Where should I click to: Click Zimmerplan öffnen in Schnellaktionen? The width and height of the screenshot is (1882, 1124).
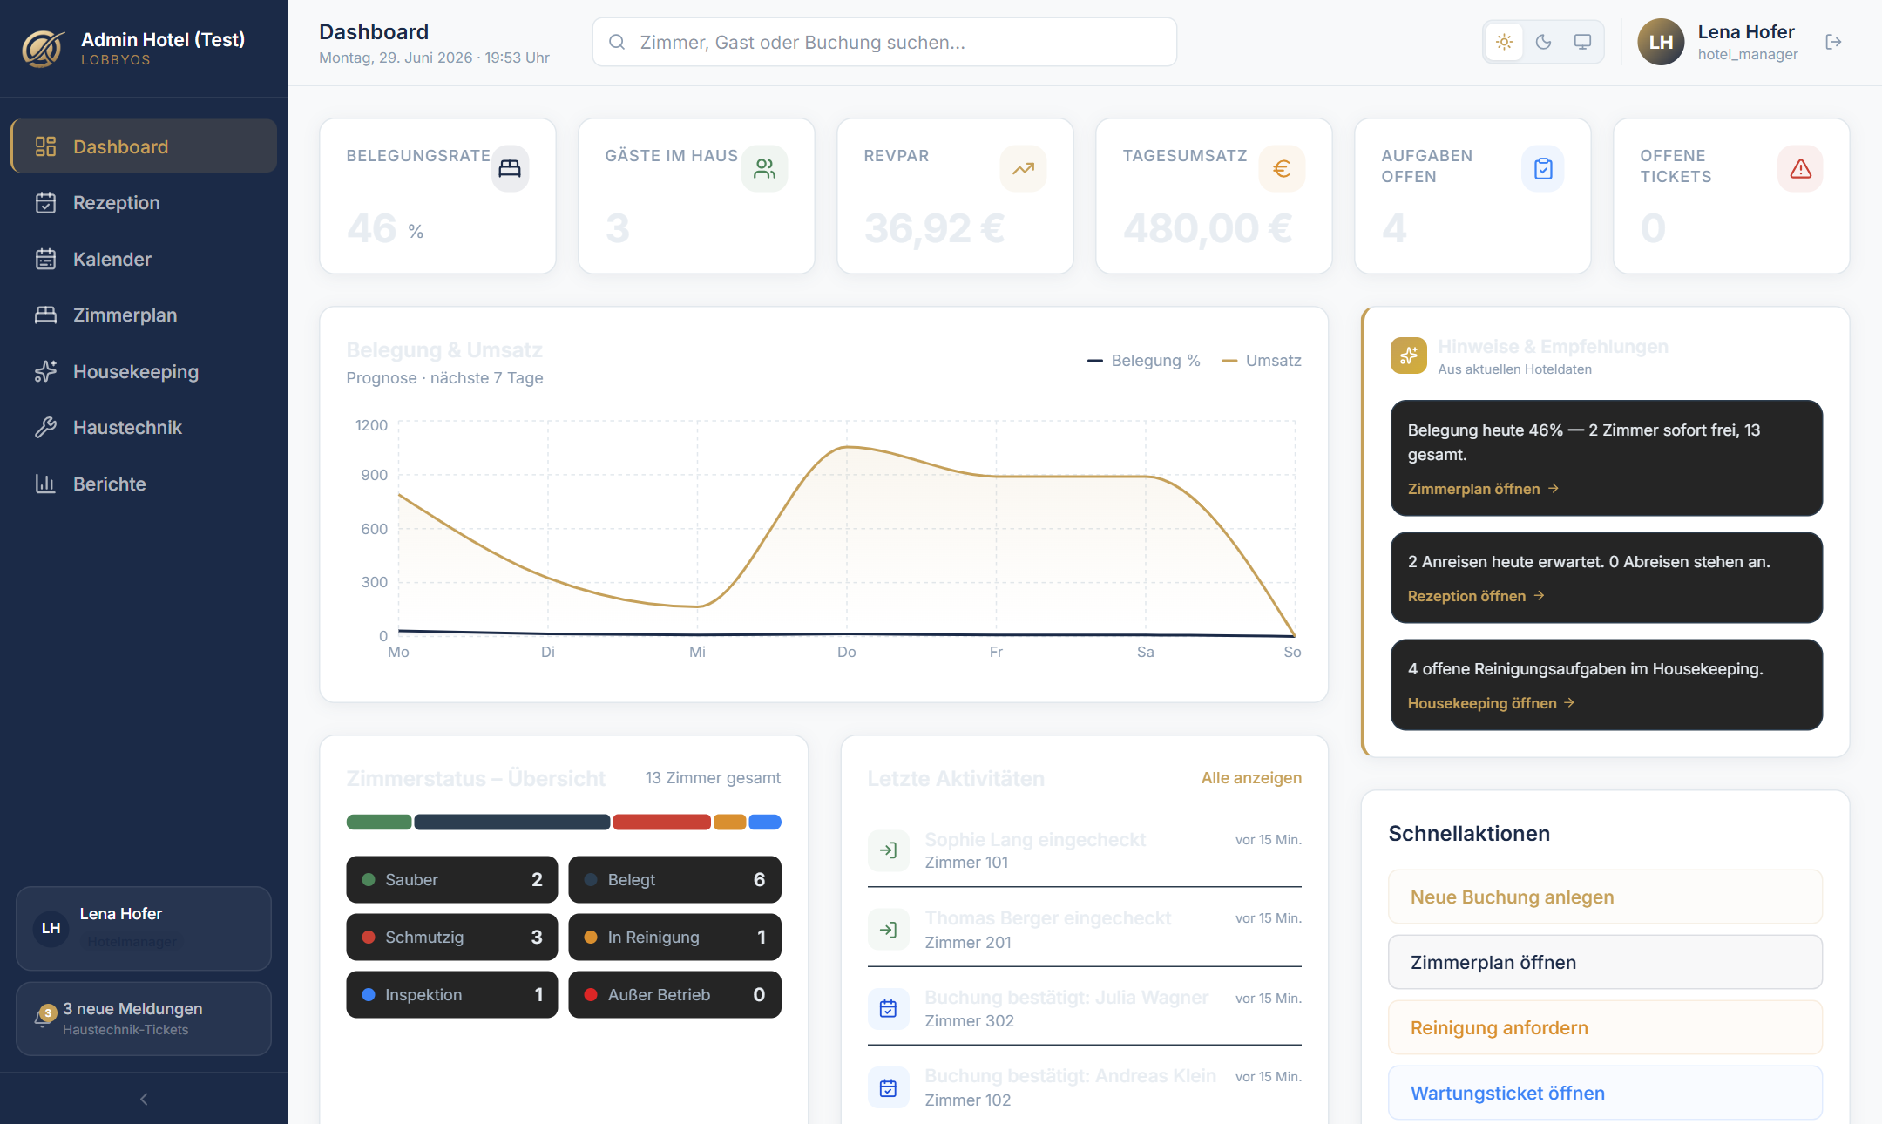(x=1605, y=962)
